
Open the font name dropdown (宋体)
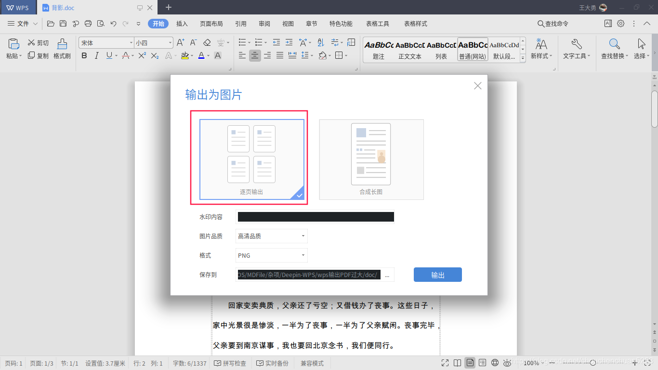(131, 43)
